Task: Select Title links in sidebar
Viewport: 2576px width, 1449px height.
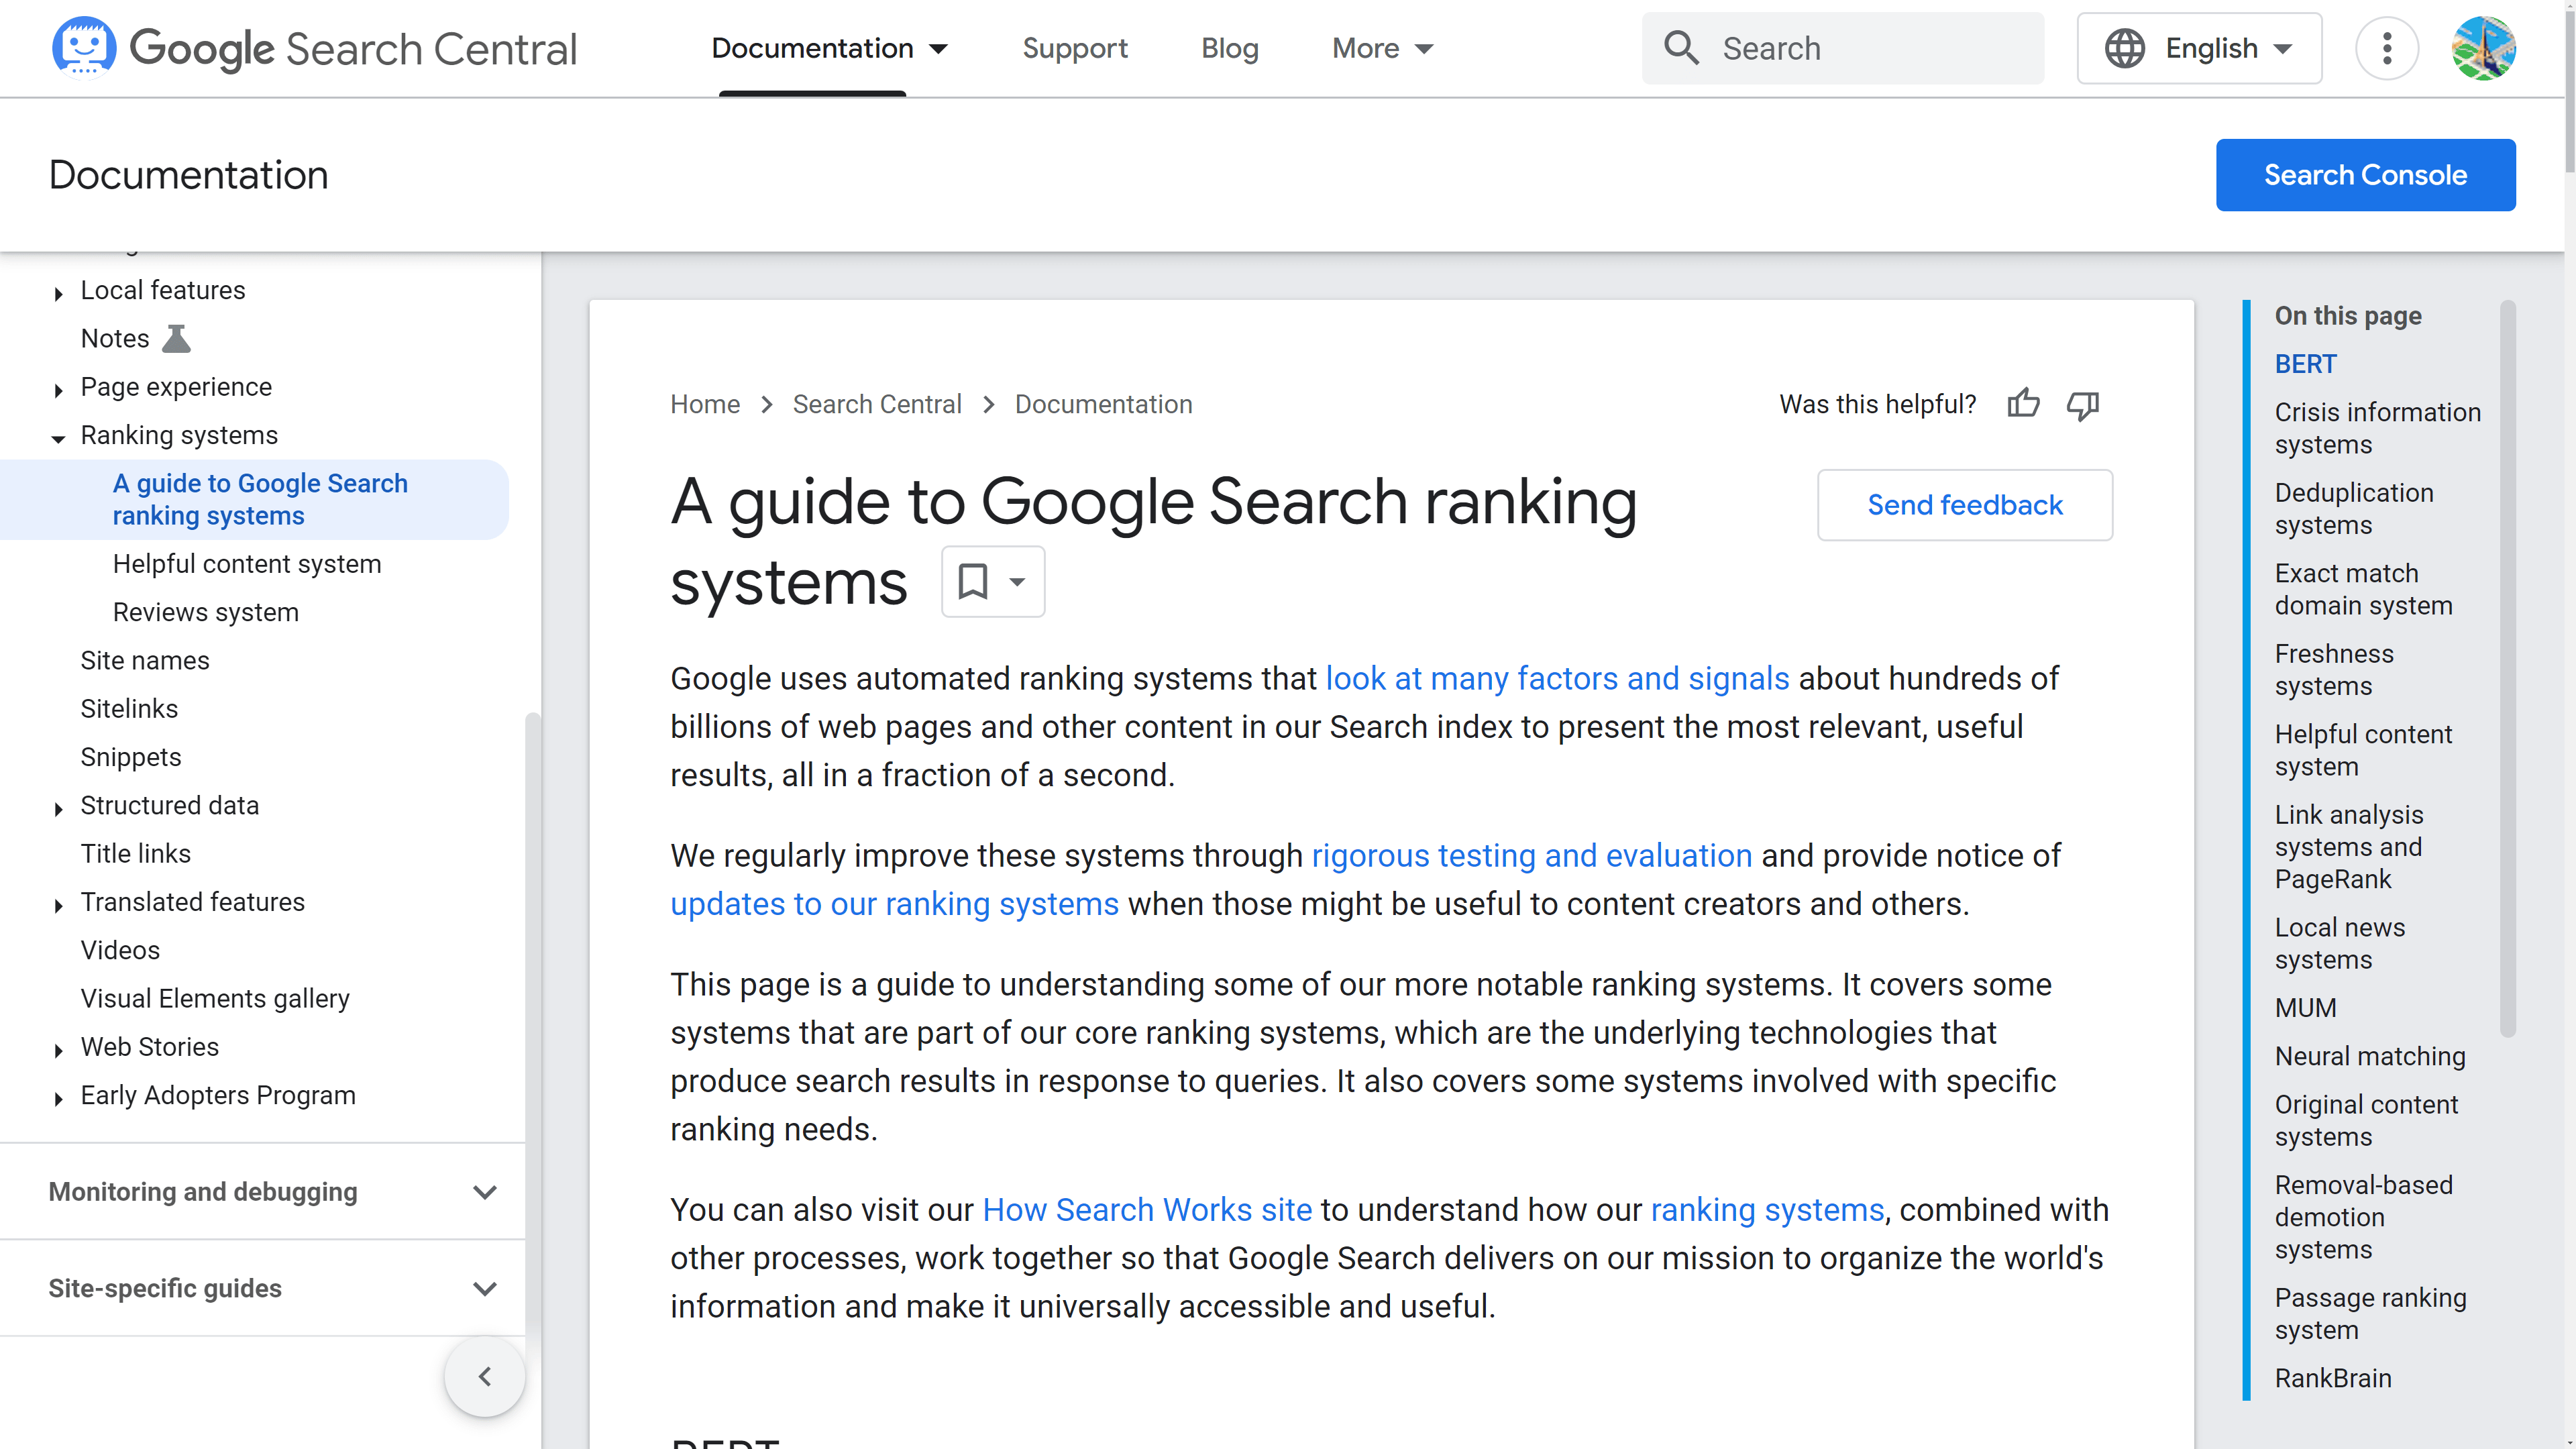Action: (x=135, y=853)
